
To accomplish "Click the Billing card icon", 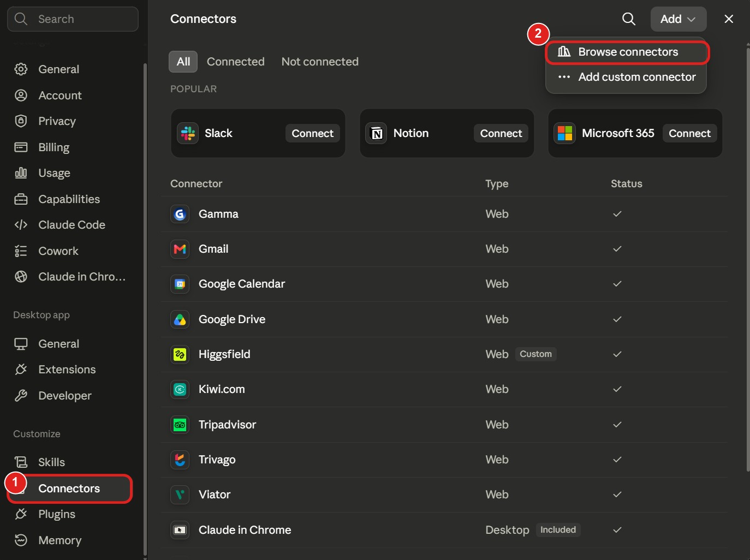I will 21,147.
